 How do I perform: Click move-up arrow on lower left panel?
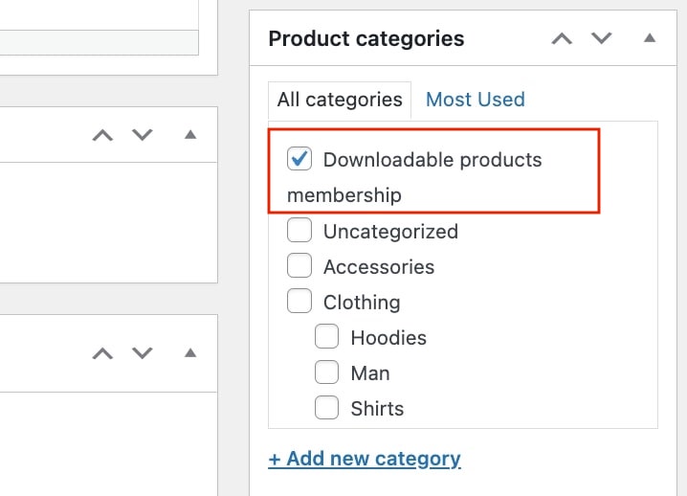coord(102,353)
